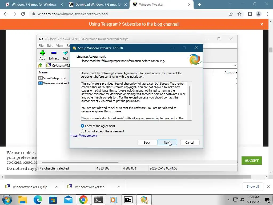This screenshot has width=273, height=205.
Task: Select I accept the agreement
Action: coord(98,126)
